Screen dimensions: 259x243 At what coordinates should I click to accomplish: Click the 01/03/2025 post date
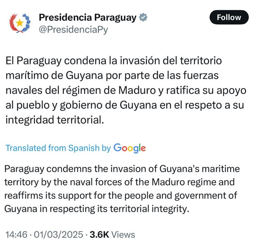click(x=58, y=234)
